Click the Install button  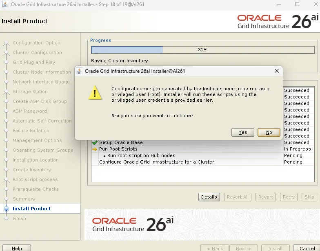[275, 248]
